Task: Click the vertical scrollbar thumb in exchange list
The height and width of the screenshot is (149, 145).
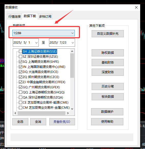Action: tap(72, 66)
